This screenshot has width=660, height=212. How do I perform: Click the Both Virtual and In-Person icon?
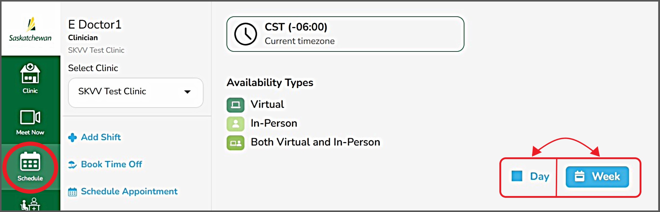click(x=235, y=142)
